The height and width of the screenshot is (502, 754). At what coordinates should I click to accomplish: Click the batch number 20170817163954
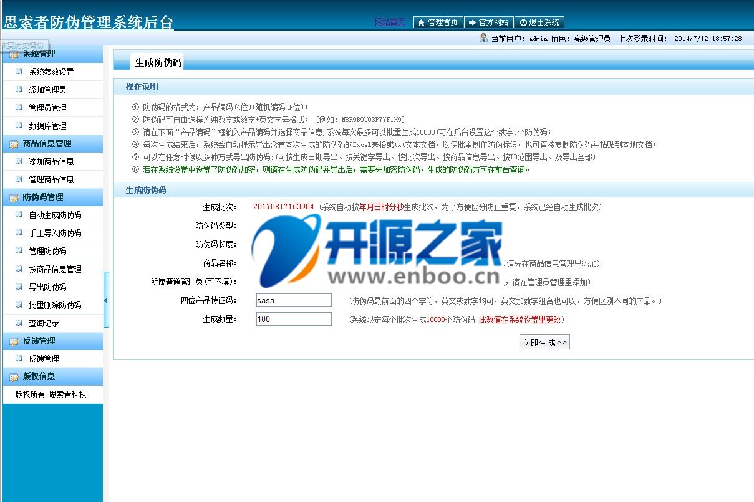[284, 207]
